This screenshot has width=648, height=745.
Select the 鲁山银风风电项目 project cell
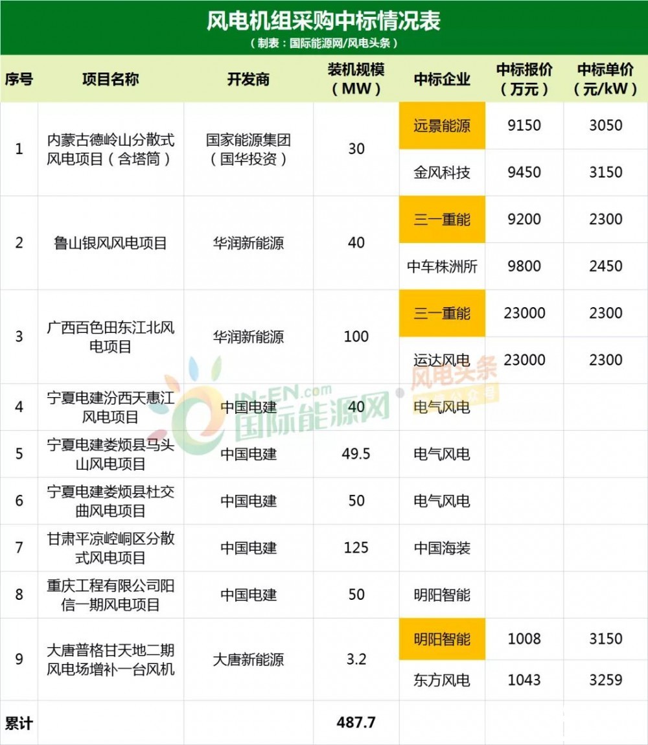[110, 243]
